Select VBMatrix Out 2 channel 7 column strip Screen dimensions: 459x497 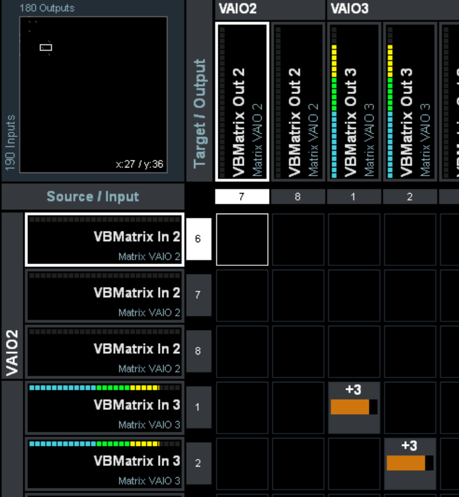click(x=243, y=101)
